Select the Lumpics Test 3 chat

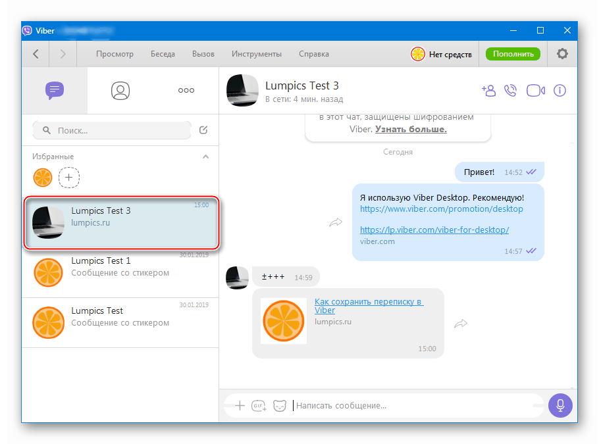point(120,222)
